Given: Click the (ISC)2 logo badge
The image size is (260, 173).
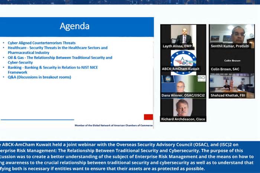Looking at the screenshot, I should 202,78.
